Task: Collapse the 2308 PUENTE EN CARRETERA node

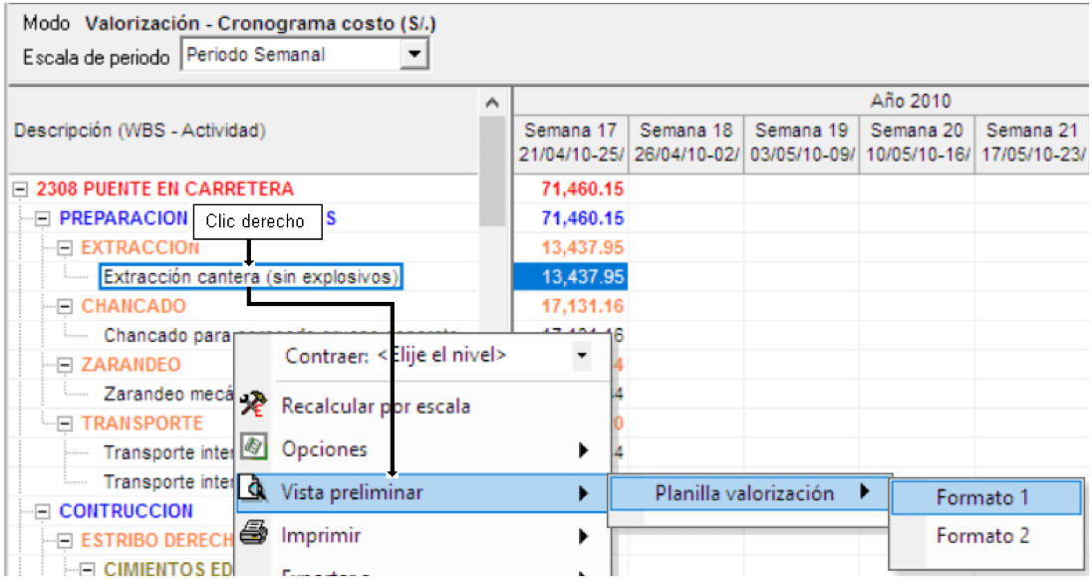Action: pos(21,188)
